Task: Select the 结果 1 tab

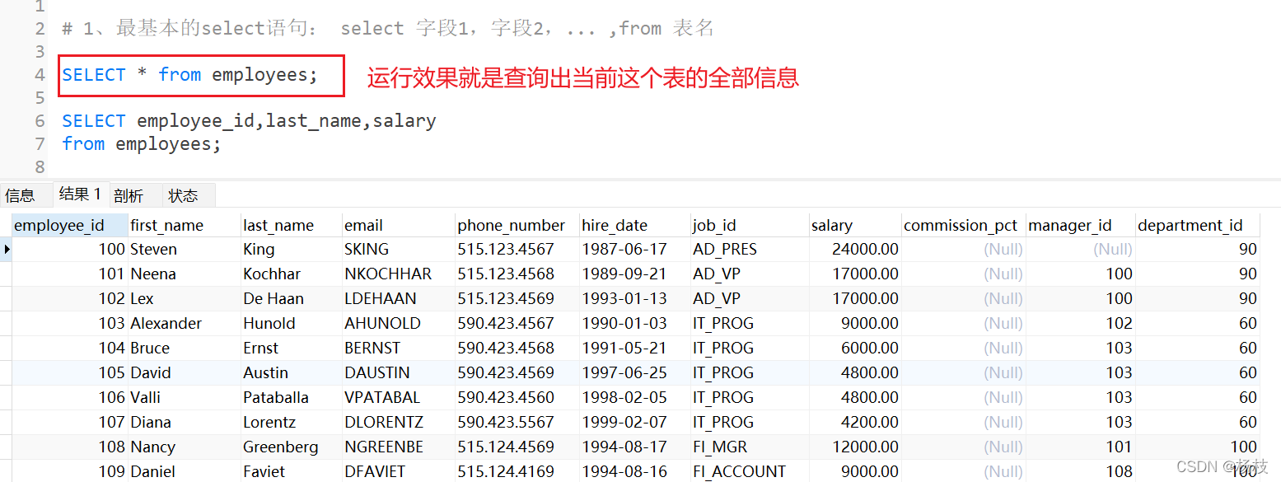Action: pos(80,194)
